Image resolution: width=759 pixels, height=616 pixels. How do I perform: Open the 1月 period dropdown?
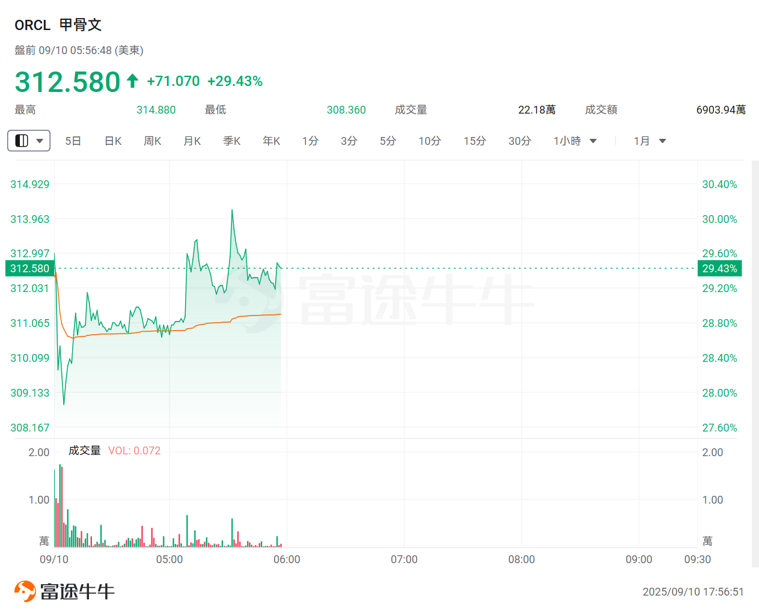tap(663, 141)
